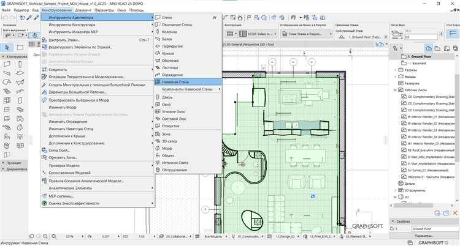Select Детали in navigator tree
This screenshot has height=246, width=460.
[x=410, y=184]
